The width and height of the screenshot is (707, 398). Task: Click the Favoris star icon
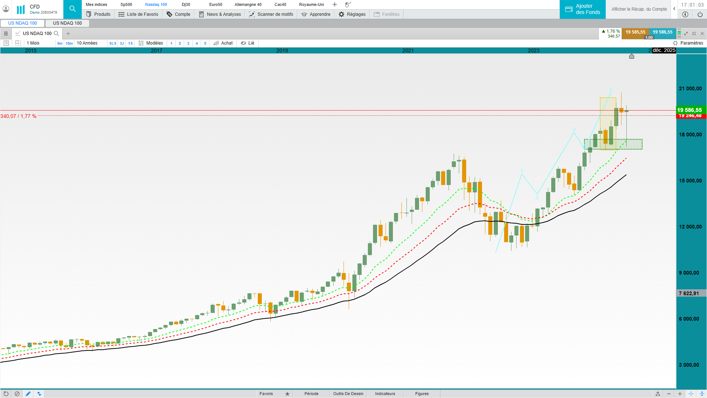pos(287,394)
